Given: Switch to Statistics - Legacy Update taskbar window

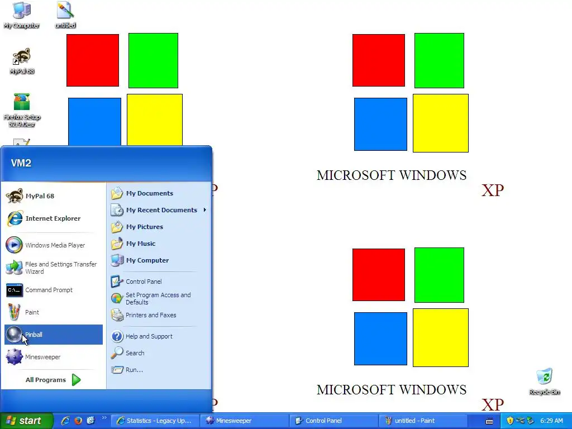Looking at the screenshot, I should [155, 421].
